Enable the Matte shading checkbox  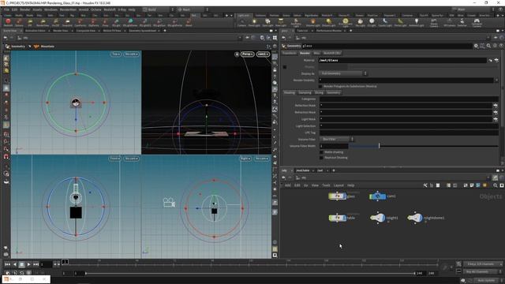coord(321,152)
